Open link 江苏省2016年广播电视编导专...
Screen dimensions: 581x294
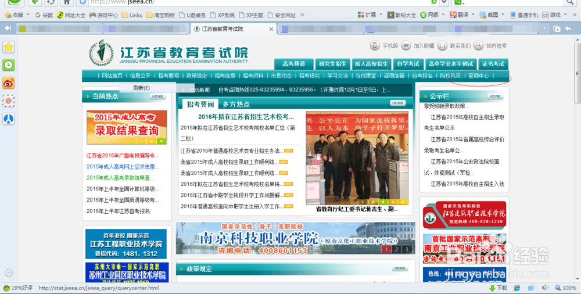tap(123, 155)
